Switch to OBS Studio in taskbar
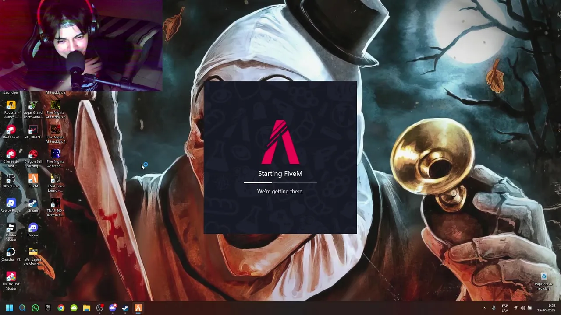 click(x=99, y=308)
